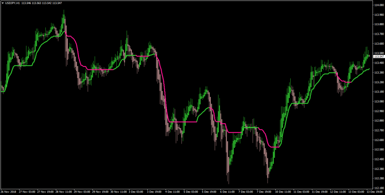This screenshot has width=385, height=195.
Task: Click the 6 Dec 11:00 time label
Action: pyautogui.click(x=226, y=191)
